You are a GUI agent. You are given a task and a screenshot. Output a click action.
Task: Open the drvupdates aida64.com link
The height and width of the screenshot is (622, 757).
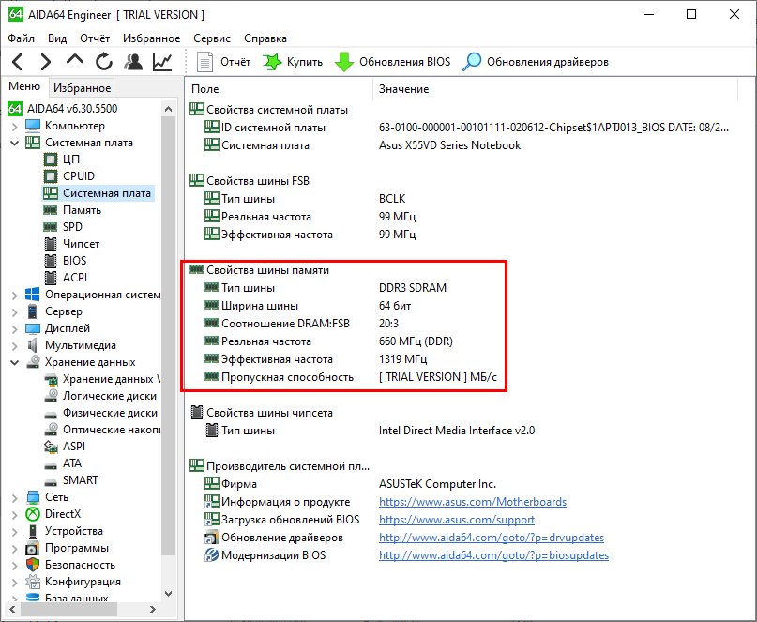coord(492,538)
